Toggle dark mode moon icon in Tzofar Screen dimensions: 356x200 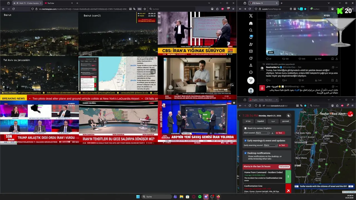[288, 116]
